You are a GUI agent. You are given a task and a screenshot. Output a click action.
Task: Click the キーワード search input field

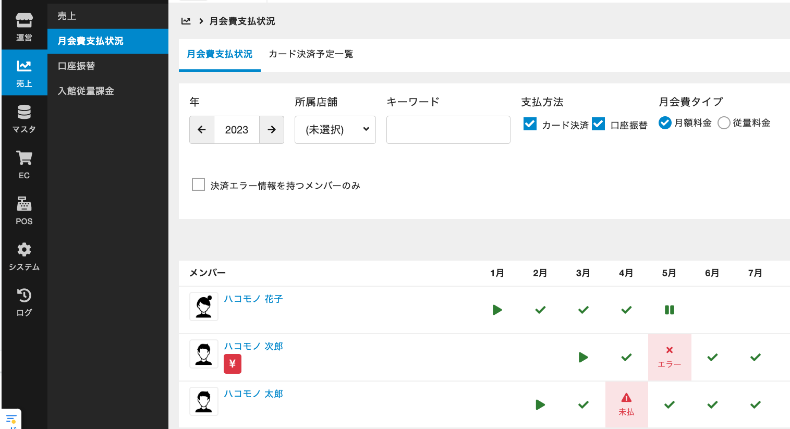[x=448, y=130]
